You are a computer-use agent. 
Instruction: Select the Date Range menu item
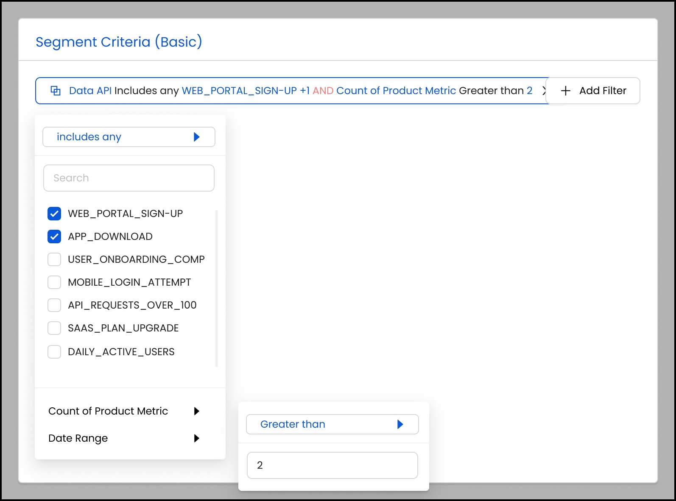coord(78,438)
